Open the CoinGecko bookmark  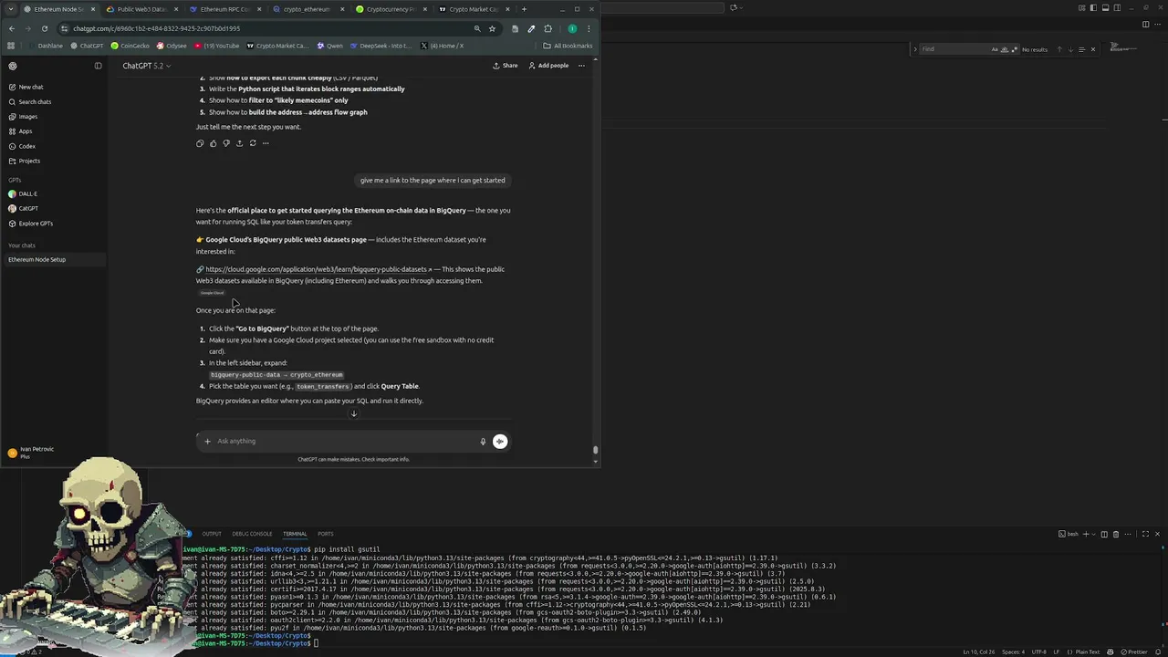pos(130,46)
